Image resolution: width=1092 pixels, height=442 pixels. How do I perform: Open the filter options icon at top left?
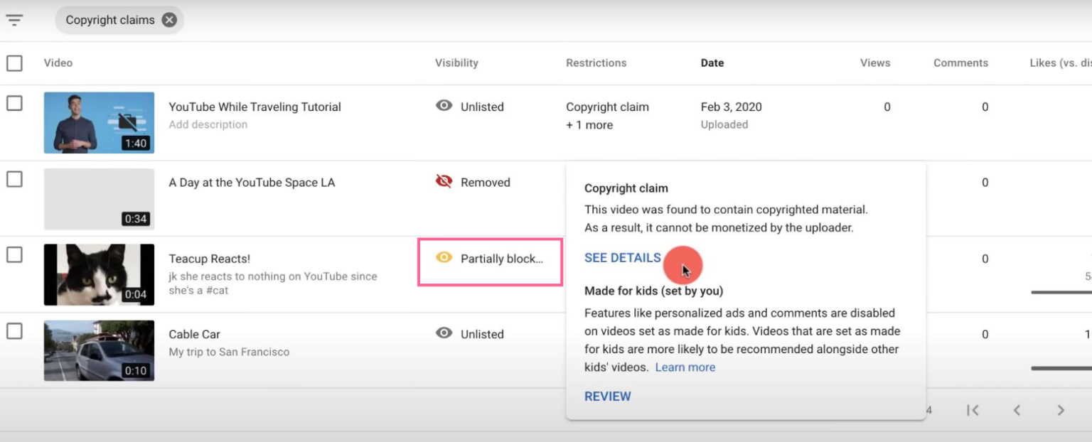coord(14,20)
